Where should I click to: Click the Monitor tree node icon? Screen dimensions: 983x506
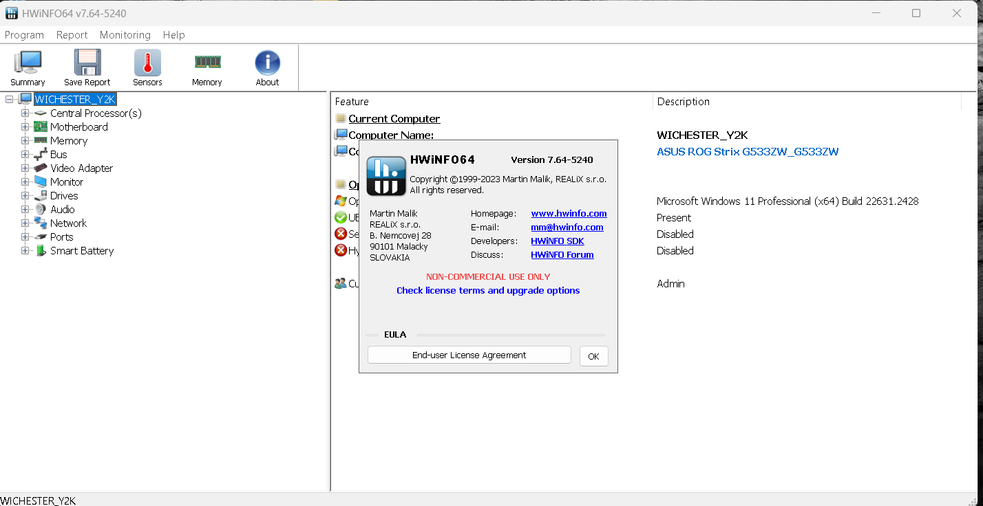pyautogui.click(x=41, y=182)
